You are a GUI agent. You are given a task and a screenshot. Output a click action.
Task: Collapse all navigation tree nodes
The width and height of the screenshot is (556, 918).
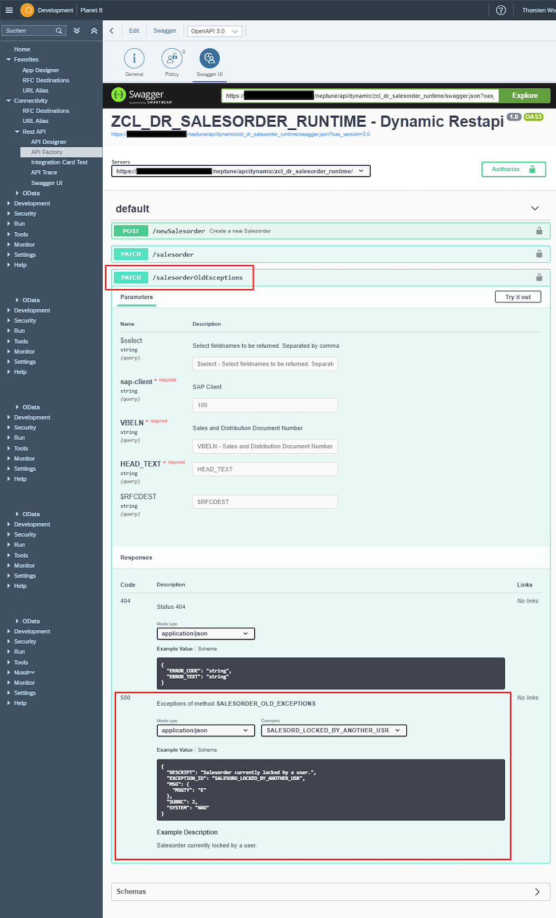(94, 30)
